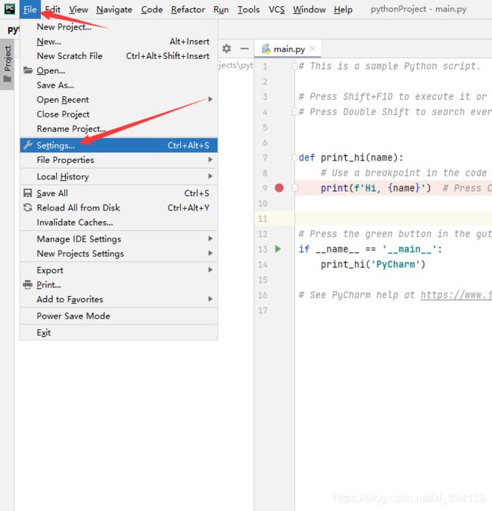Choose Rename Project... entry
Image resolution: width=492 pixels, height=511 pixels.
click(x=119, y=129)
